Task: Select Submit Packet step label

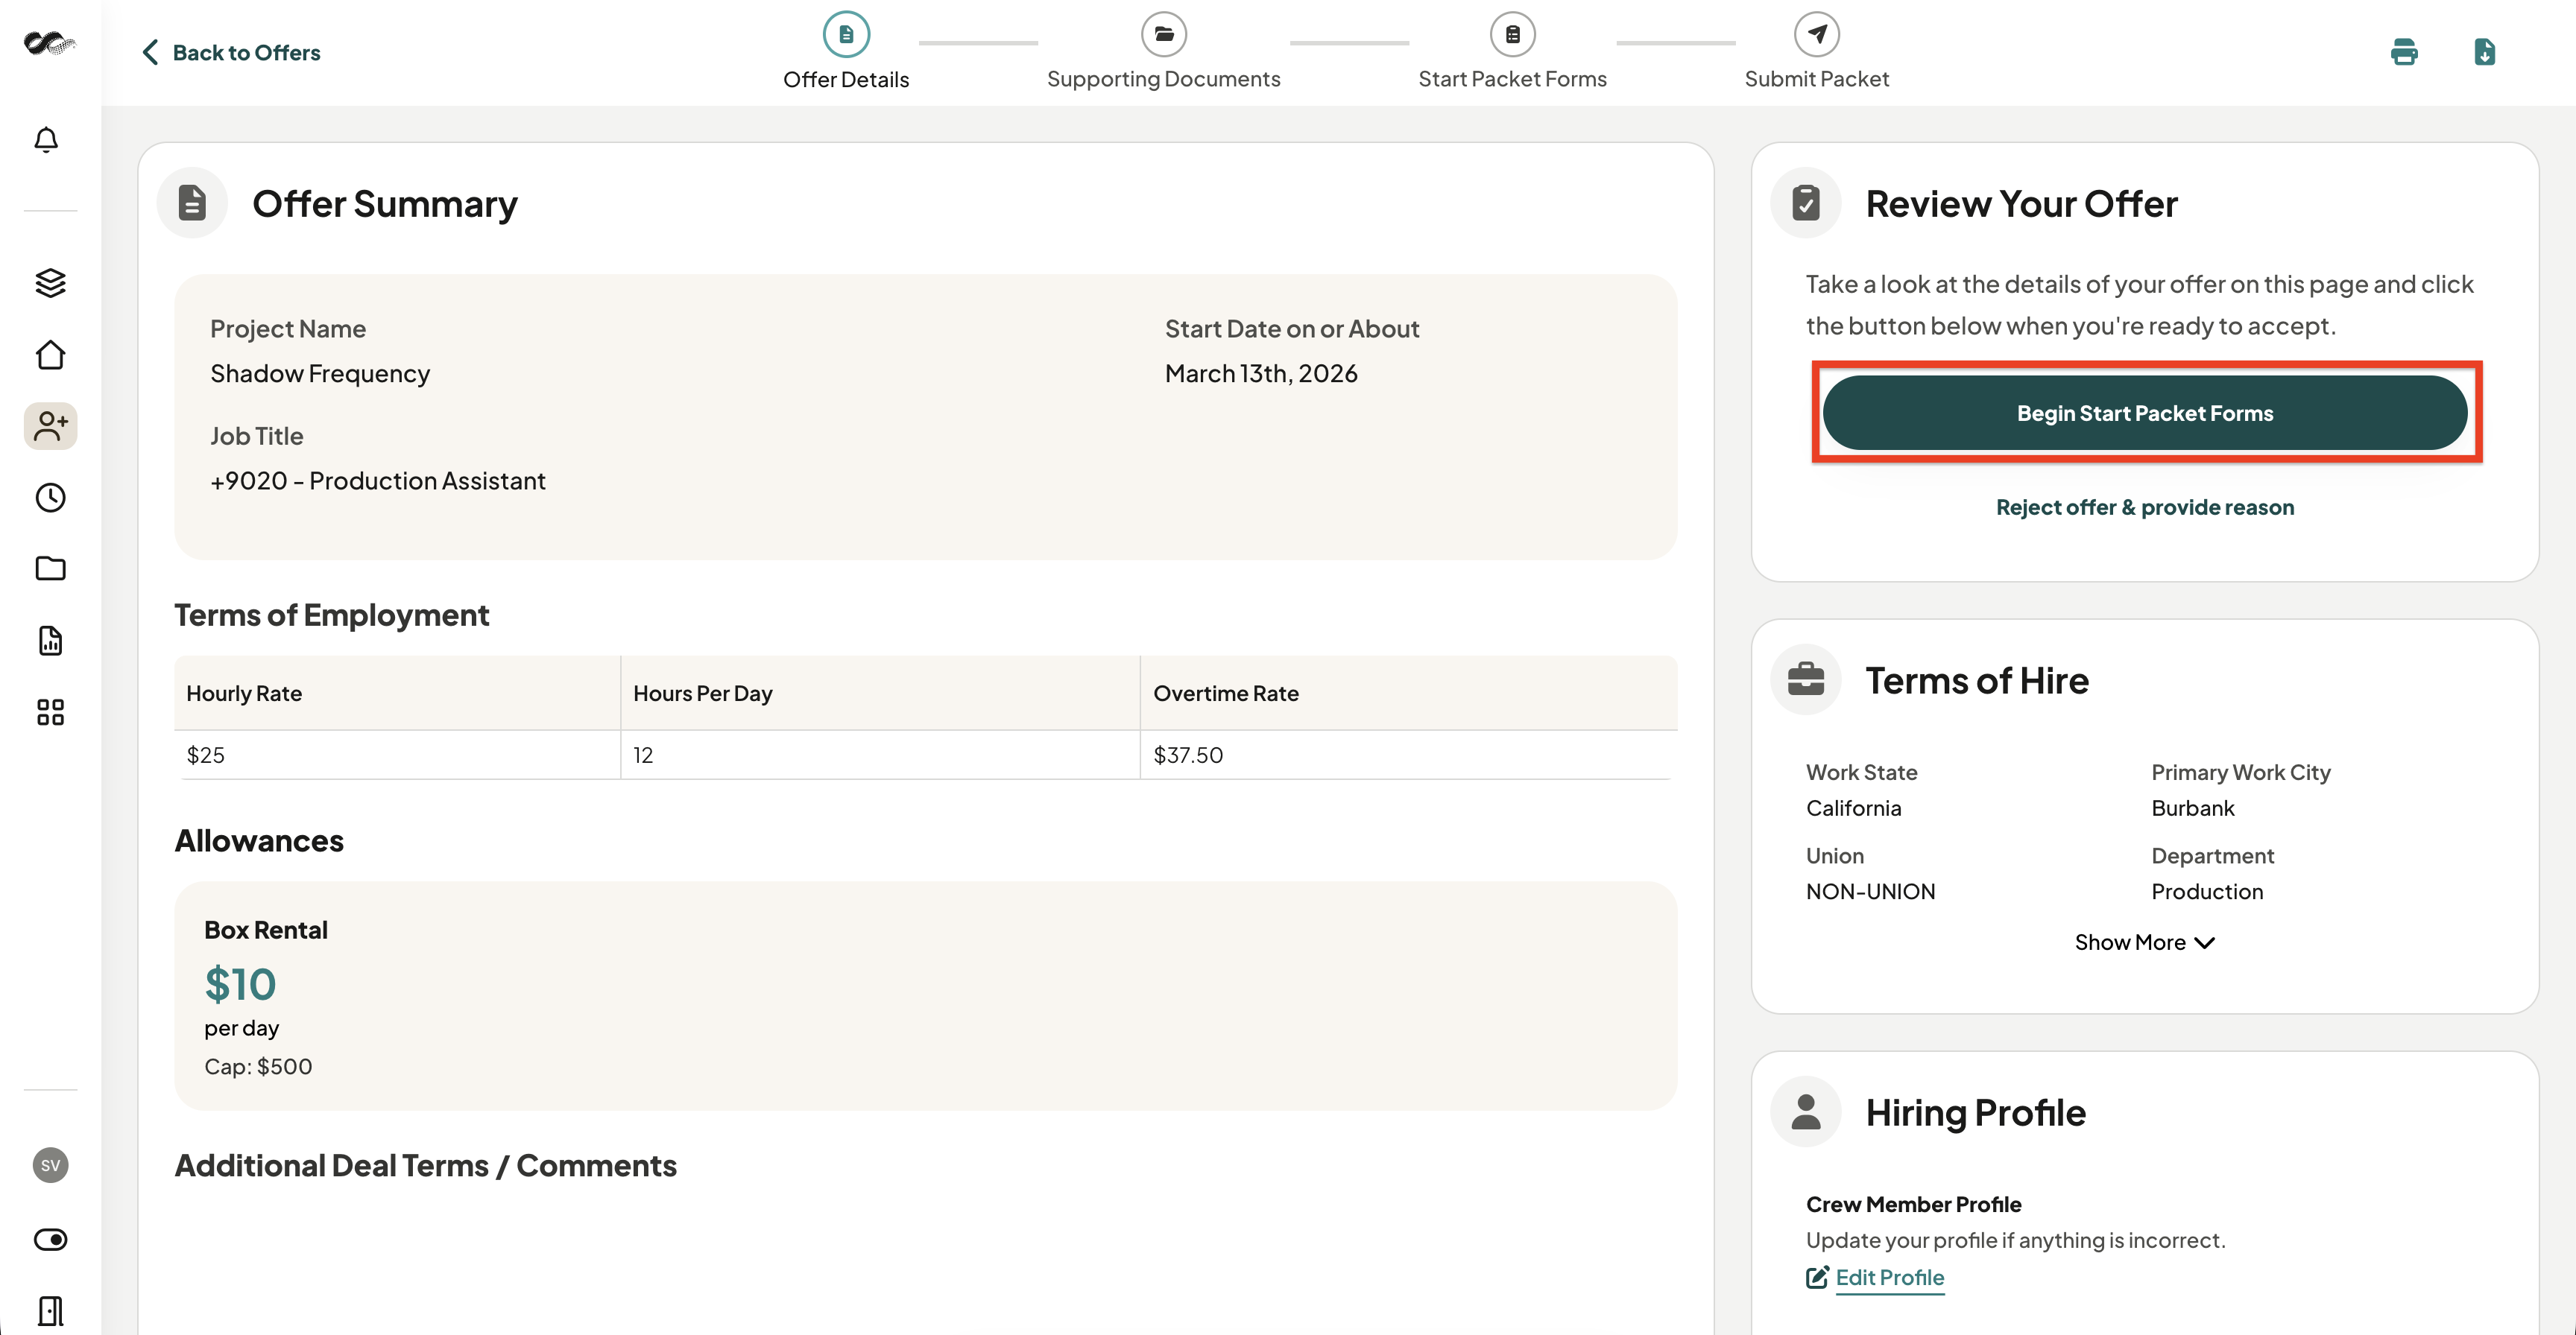Action: coord(1817,79)
